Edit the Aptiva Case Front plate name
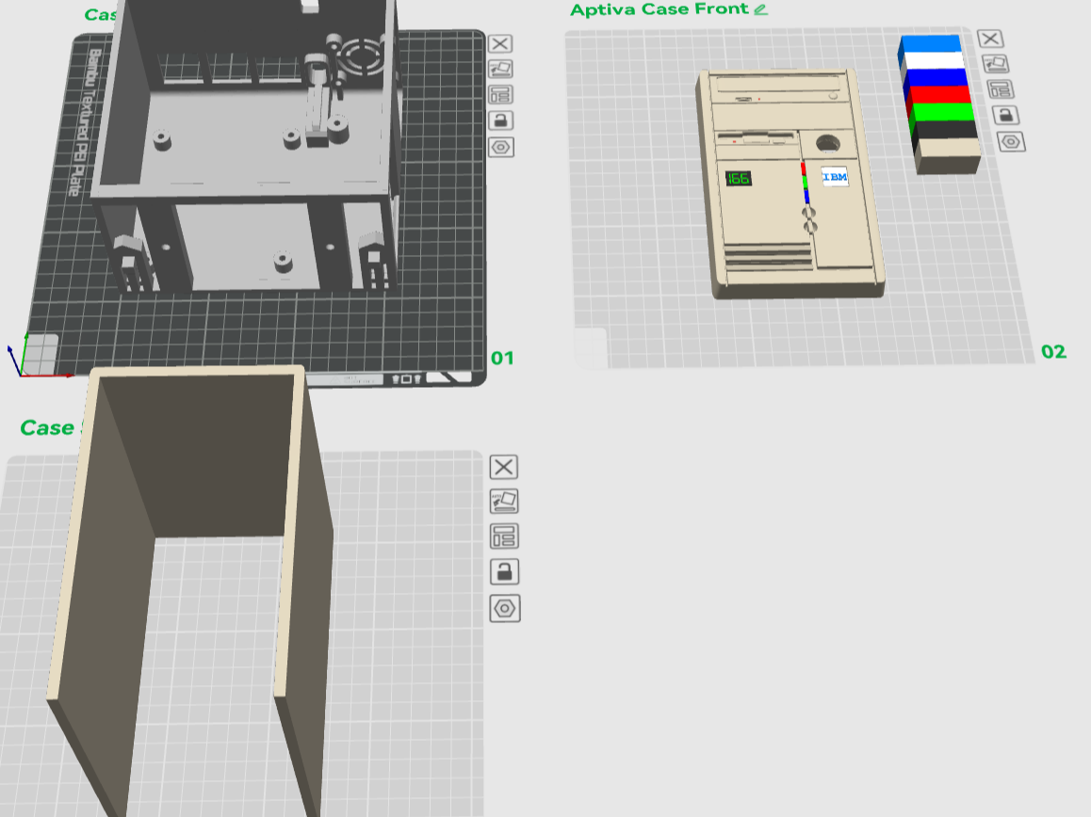Image resolution: width=1091 pixels, height=817 pixels. [760, 9]
